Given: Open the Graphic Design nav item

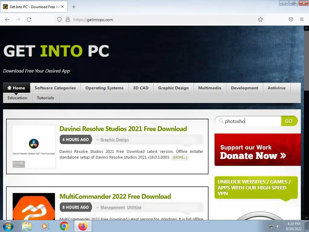Looking at the screenshot, I should [174, 88].
